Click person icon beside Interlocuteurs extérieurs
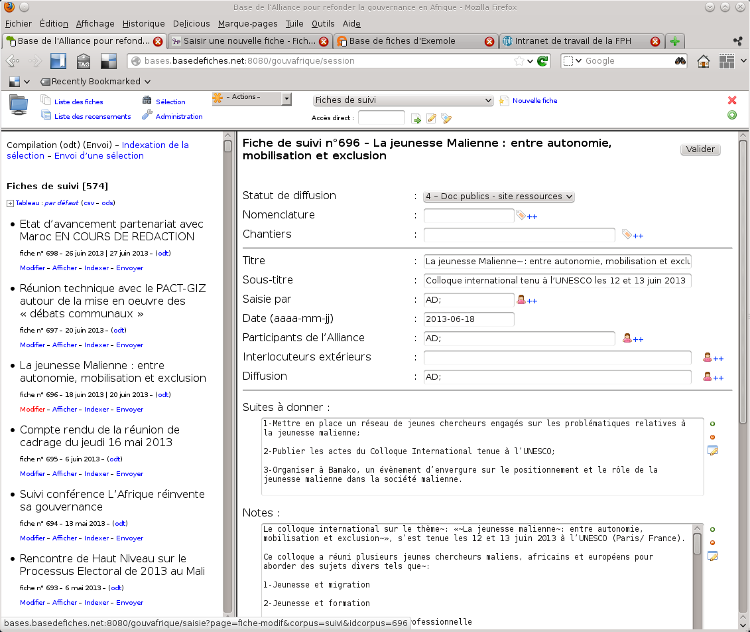Screen dimensions: 750x632 (x=708, y=357)
